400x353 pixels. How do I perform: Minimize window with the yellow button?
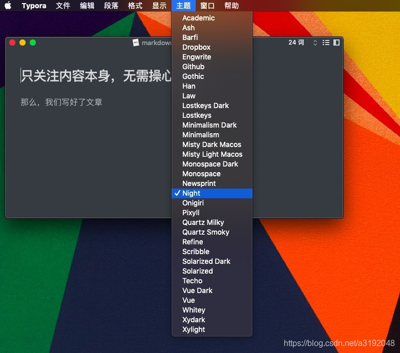click(23, 43)
